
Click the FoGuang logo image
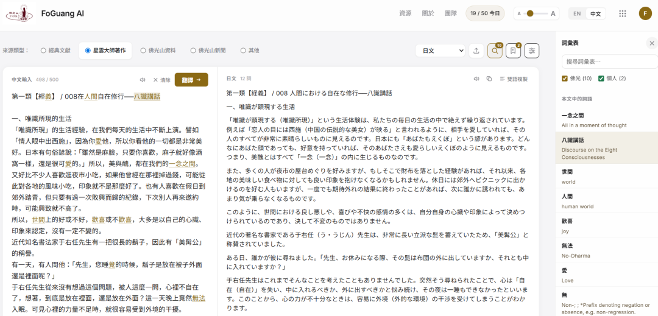[x=19, y=13]
